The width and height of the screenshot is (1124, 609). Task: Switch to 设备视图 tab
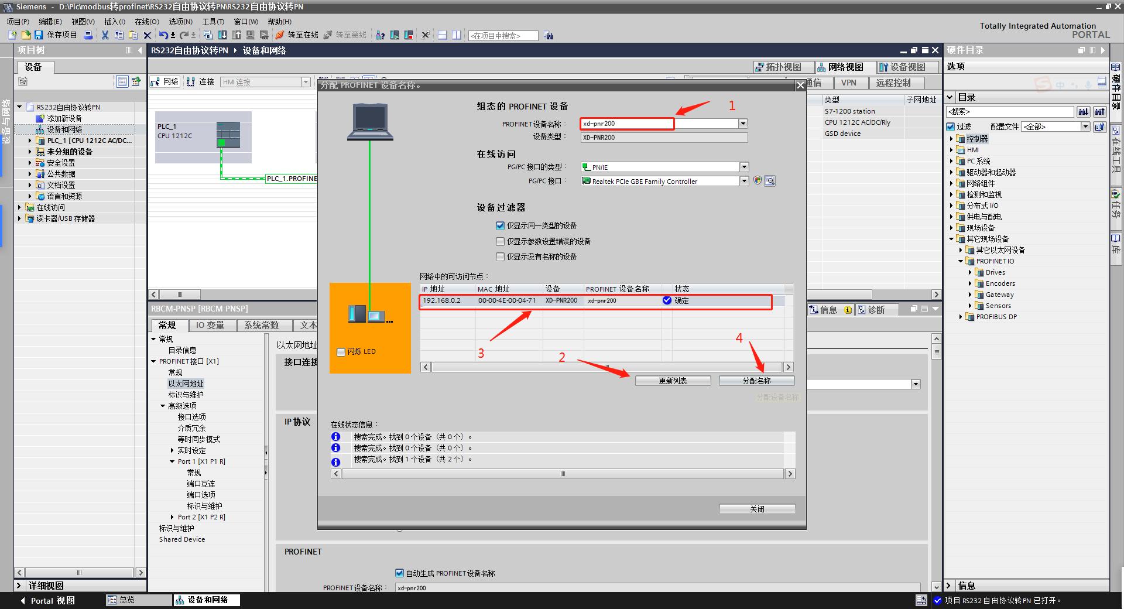click(x=907, y=67)
